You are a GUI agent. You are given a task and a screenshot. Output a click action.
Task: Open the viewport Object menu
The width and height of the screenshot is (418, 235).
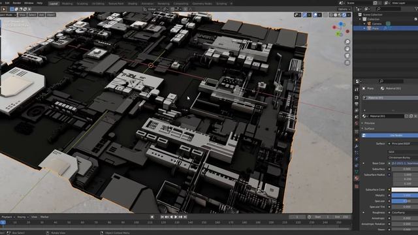(51, 14)
